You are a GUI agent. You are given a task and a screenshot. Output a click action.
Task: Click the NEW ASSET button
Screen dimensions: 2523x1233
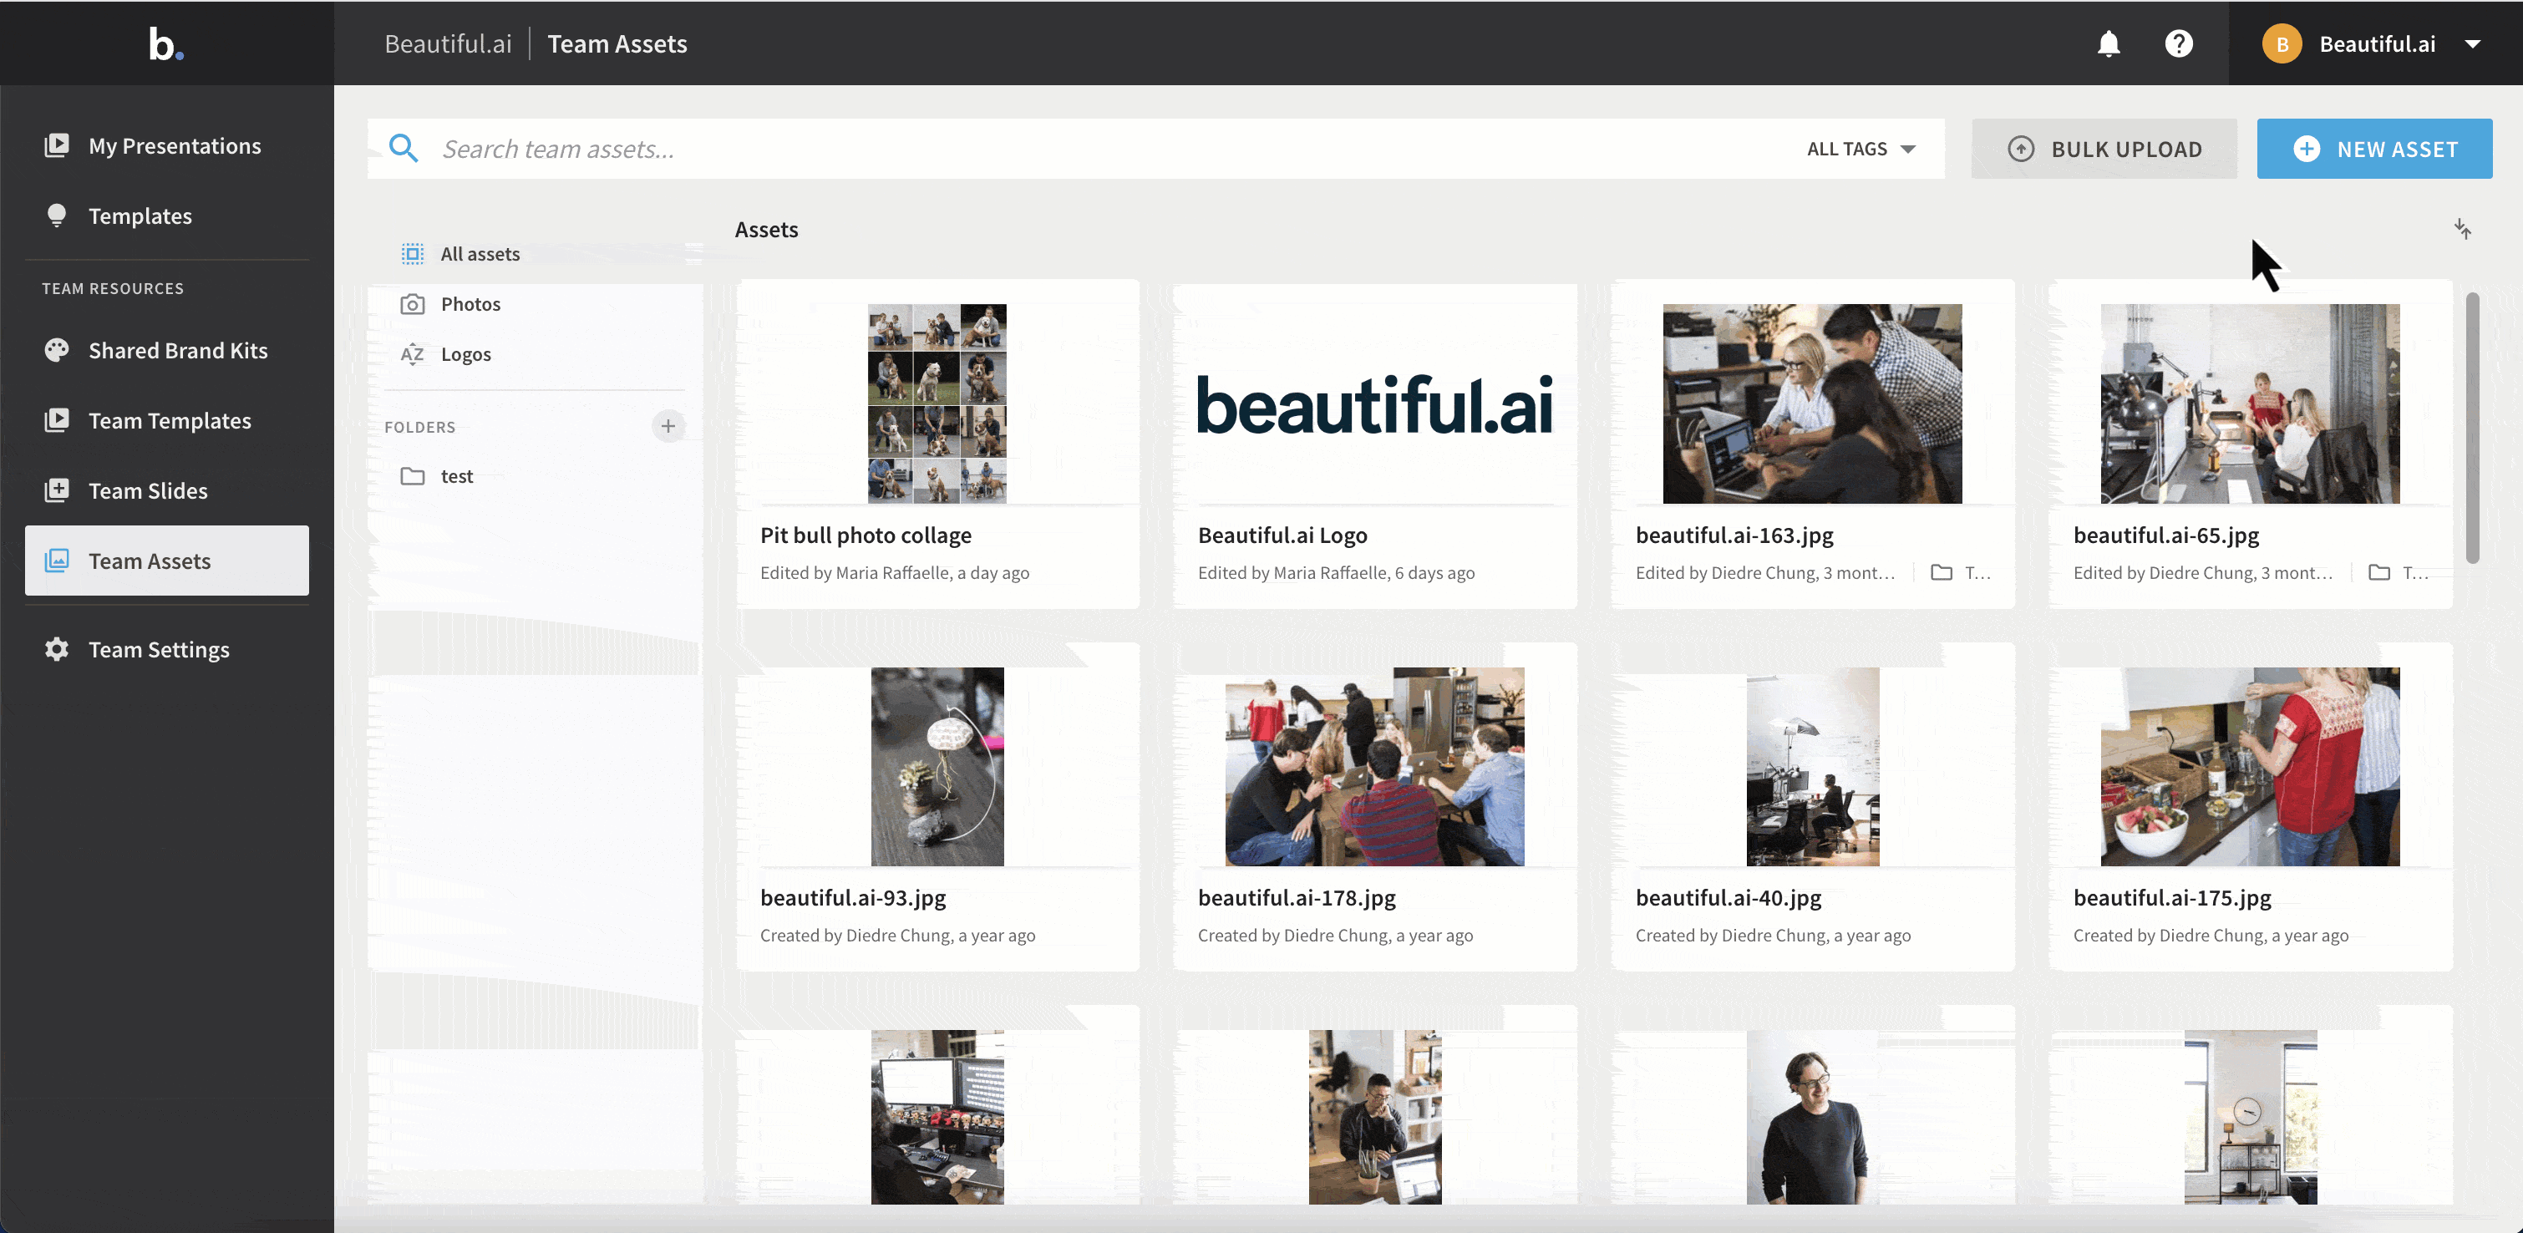pyautogui.click(x=2374, y=149)
